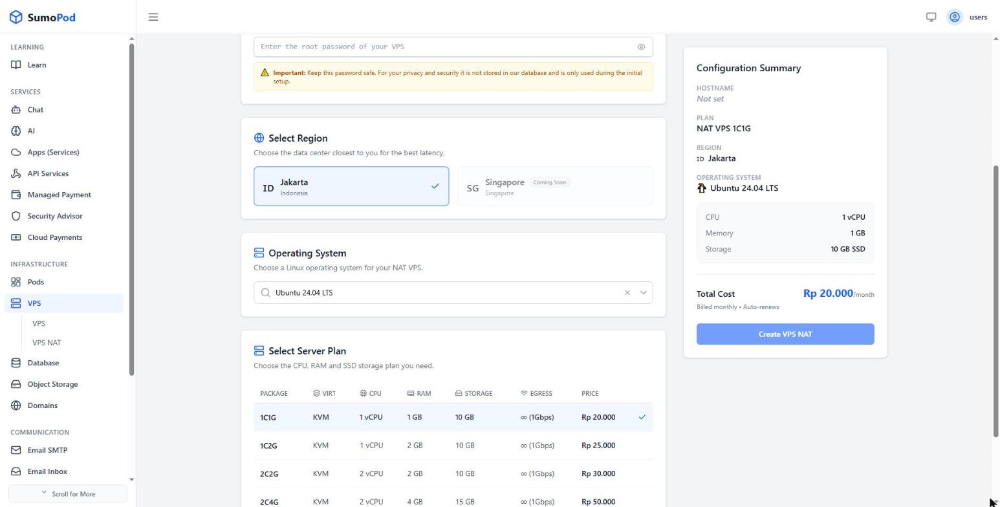The width and height of the screenshot is (1000, 507).
Task: Select the 1C1G server plan row
Action: (453, 417)
